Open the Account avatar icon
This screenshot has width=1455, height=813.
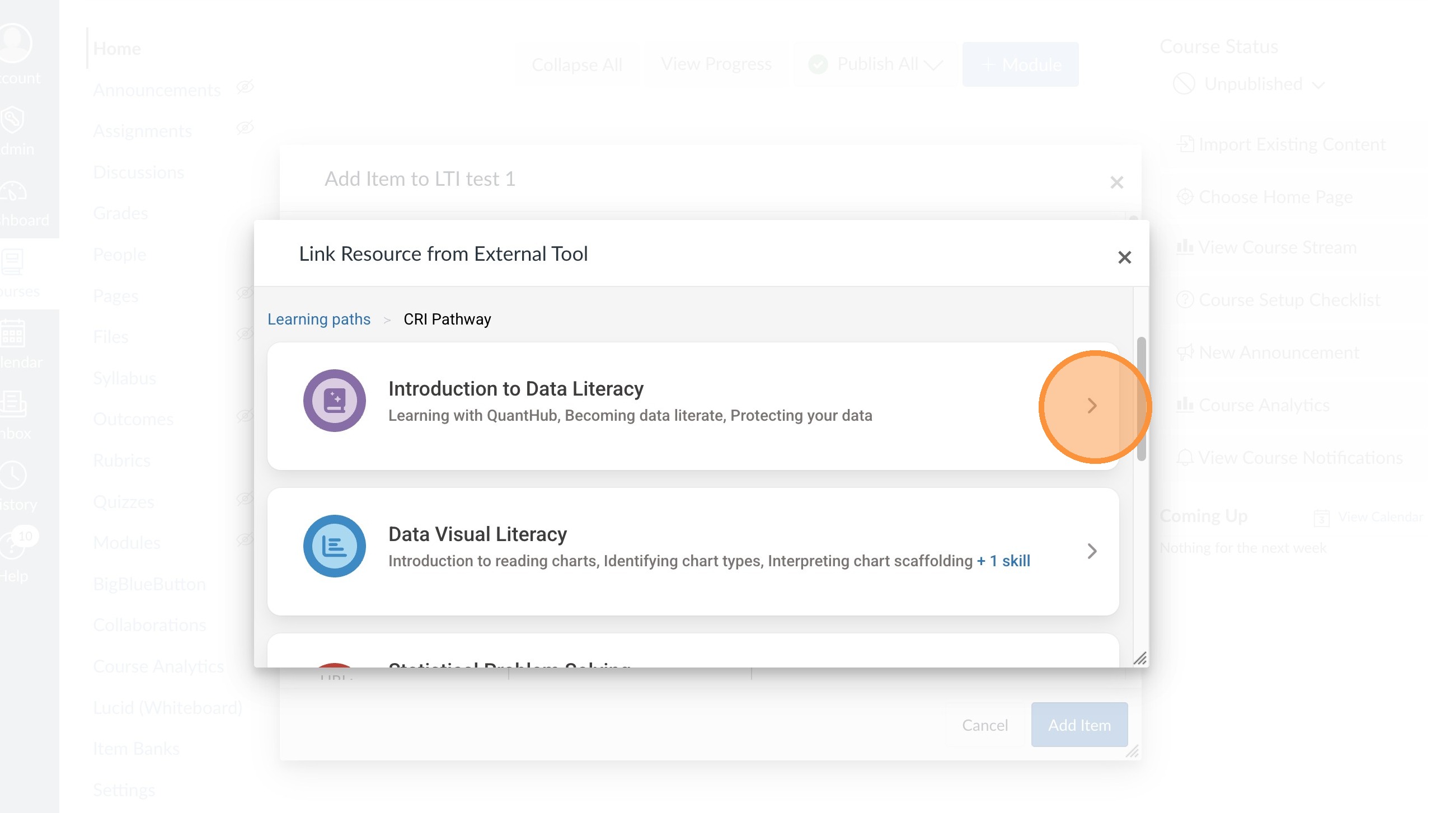(15, 43)
